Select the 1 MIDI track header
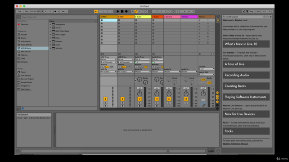289x162 pixels. pyautogui.click(x=108, y=17)
